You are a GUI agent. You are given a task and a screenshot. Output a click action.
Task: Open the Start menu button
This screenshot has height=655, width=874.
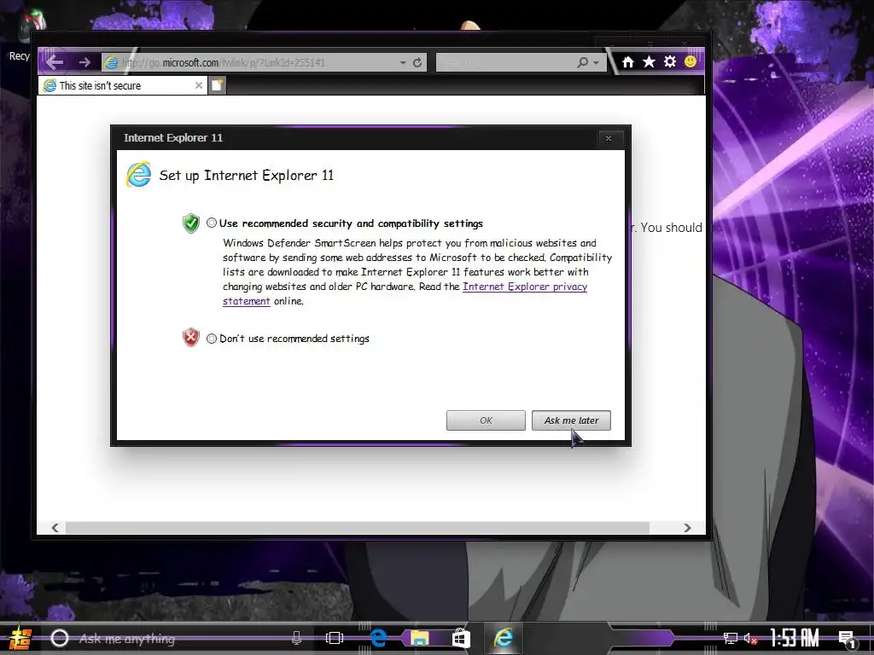tap(20, 638)
